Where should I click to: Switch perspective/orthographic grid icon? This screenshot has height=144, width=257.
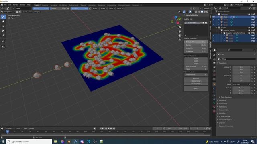[179, 40]
